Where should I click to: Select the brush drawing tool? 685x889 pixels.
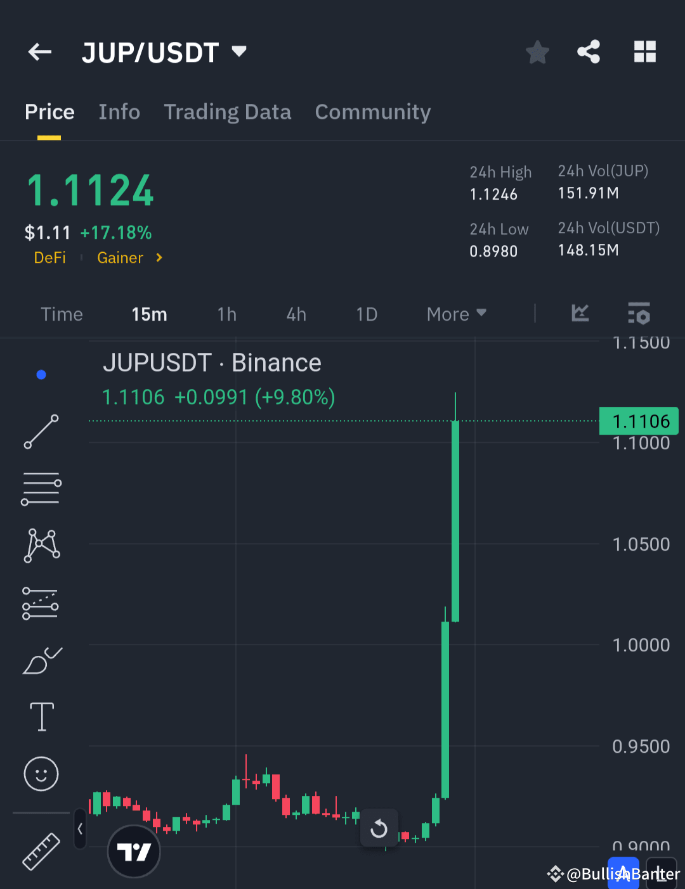tap(41, 660)
